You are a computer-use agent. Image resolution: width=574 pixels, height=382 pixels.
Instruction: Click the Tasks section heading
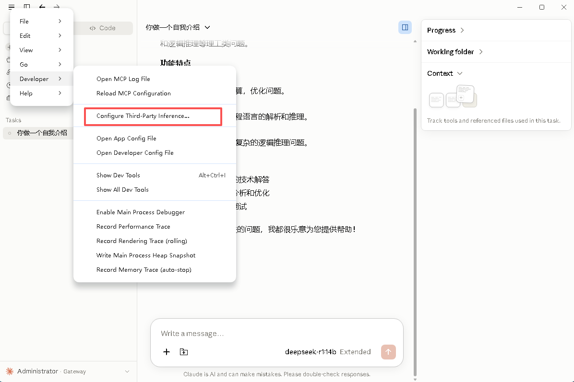(x=13, y=120)
